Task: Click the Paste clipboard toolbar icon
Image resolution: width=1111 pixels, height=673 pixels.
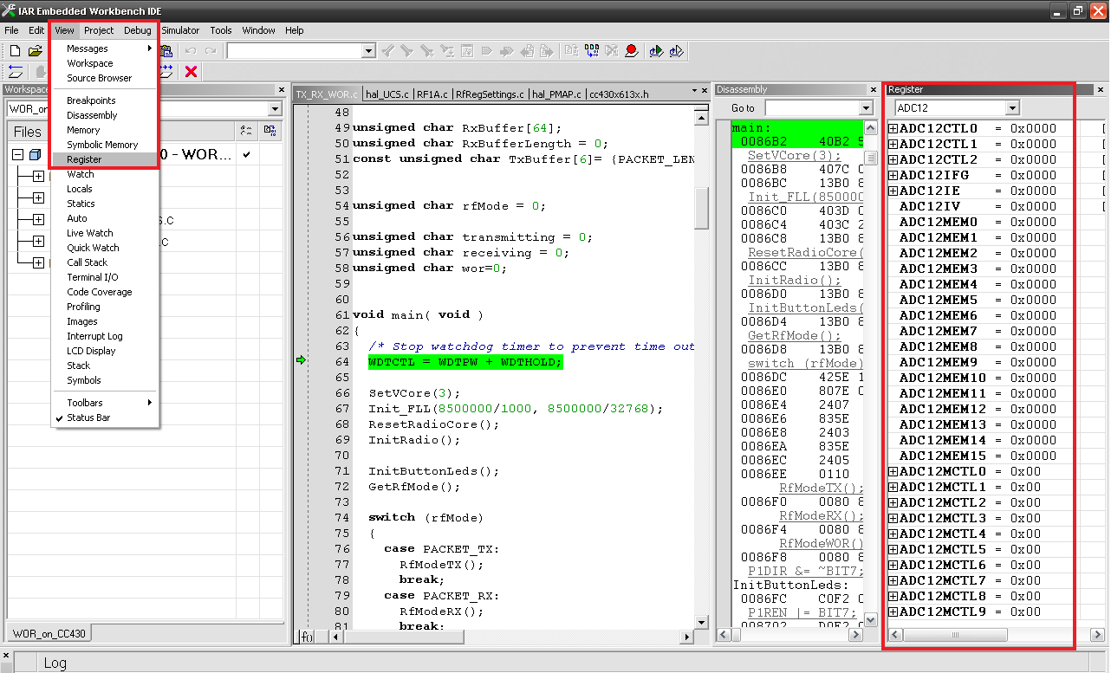Action: [x=166, y=51]
